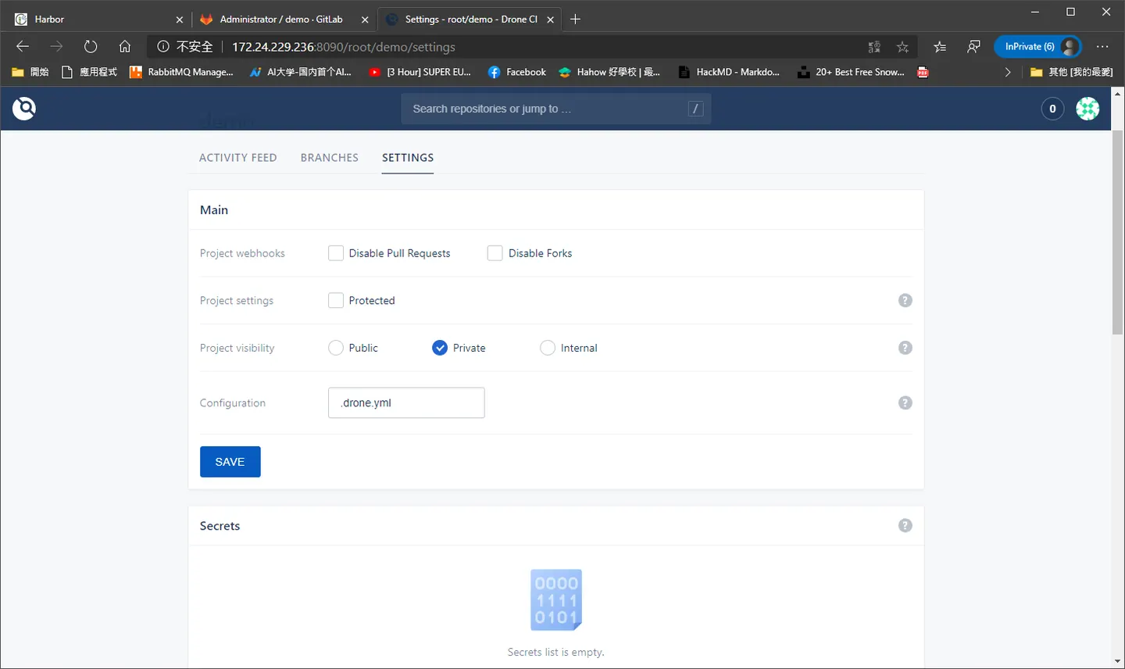The image size is (1125, 669).
Task: Select the Public visibility radio button
Action: click(x=336, y=348)
